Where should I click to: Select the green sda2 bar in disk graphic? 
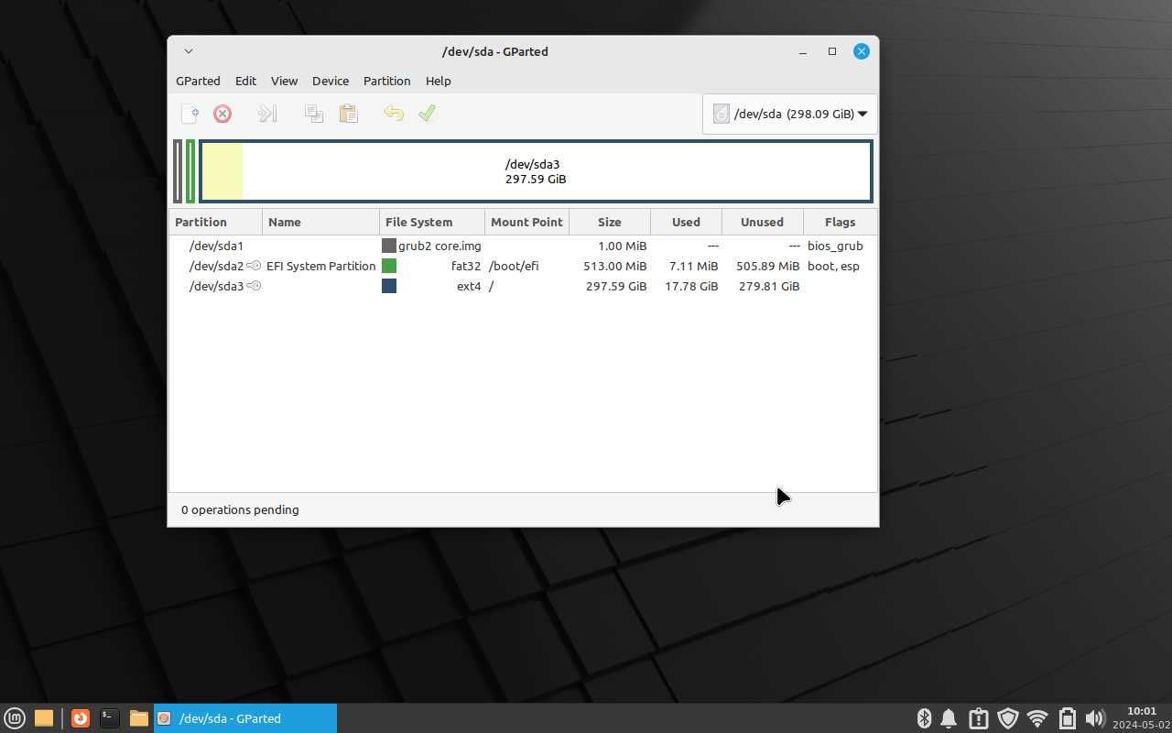190,171
